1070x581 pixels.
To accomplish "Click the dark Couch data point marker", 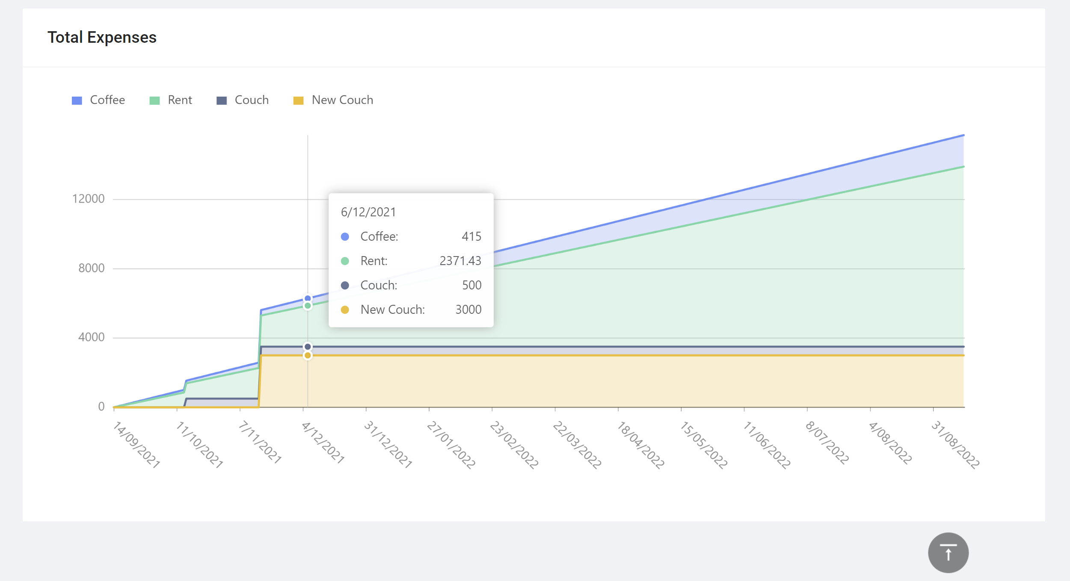I will [x=308, y=347].
